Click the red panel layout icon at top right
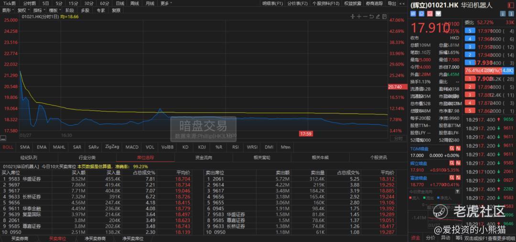The width and height of the screenshot is (516, 242). tap(511, 5)
